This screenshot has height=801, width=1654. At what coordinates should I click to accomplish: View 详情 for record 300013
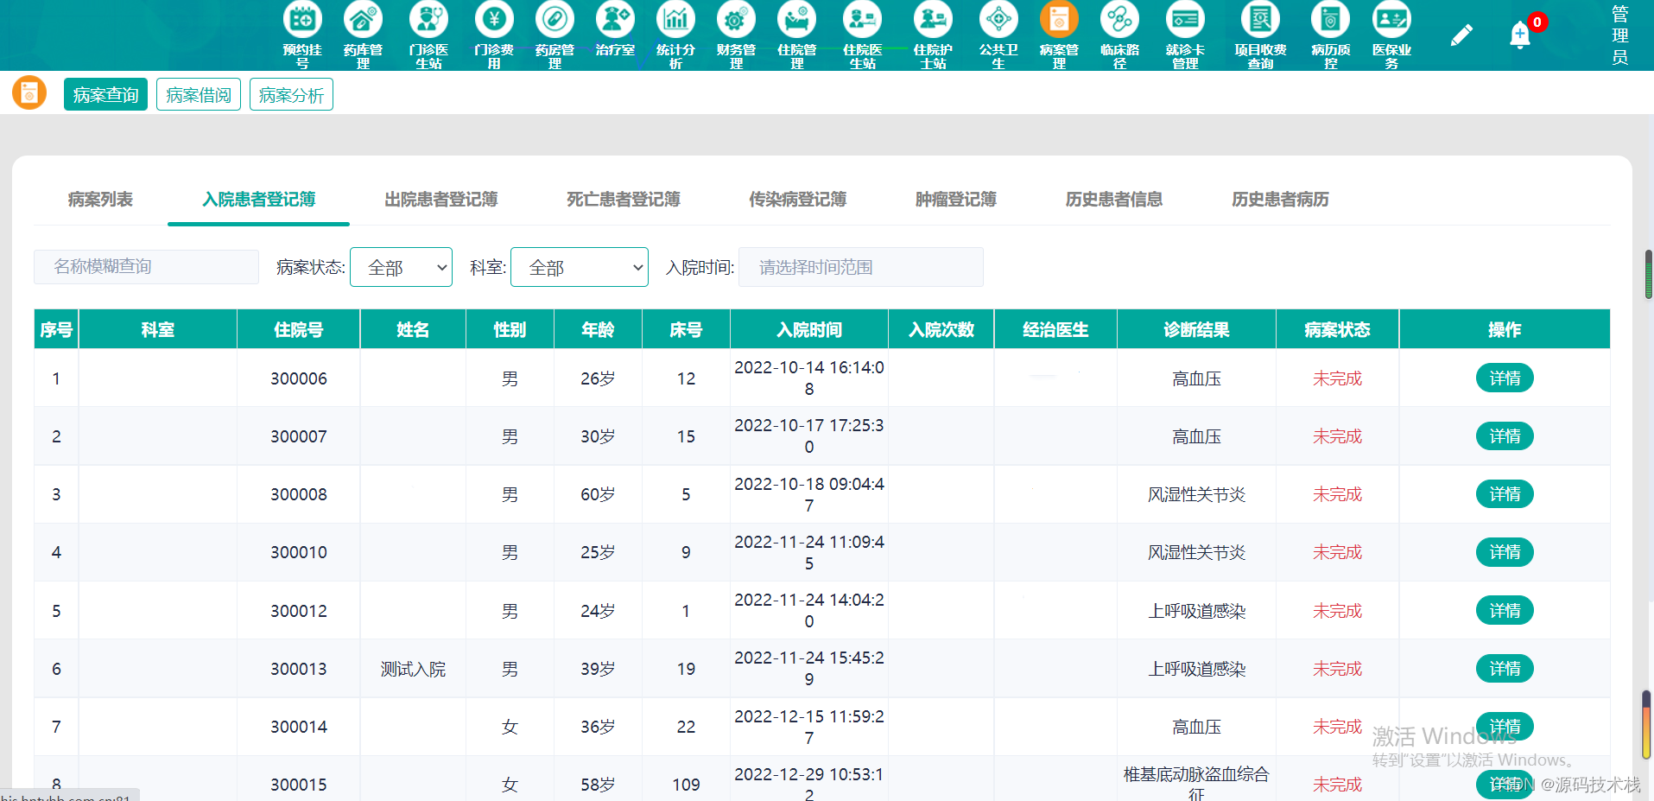point(1505,669)
